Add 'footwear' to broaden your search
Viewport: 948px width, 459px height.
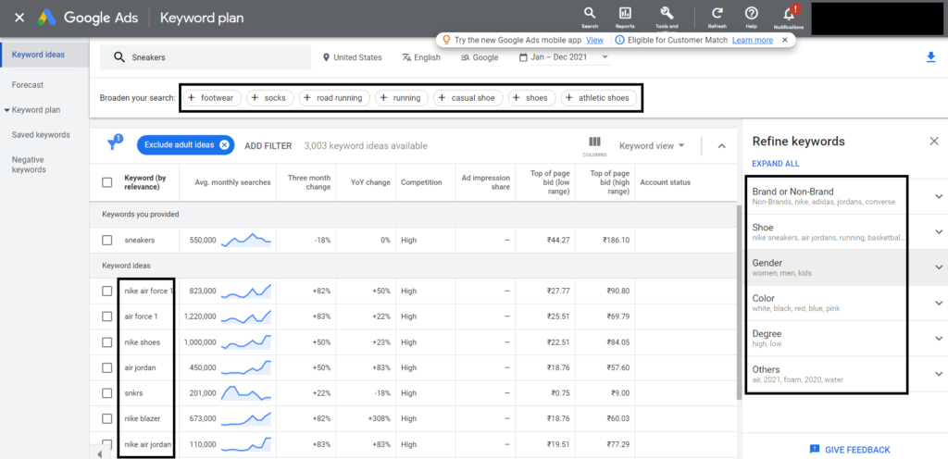tap(211, 98)
